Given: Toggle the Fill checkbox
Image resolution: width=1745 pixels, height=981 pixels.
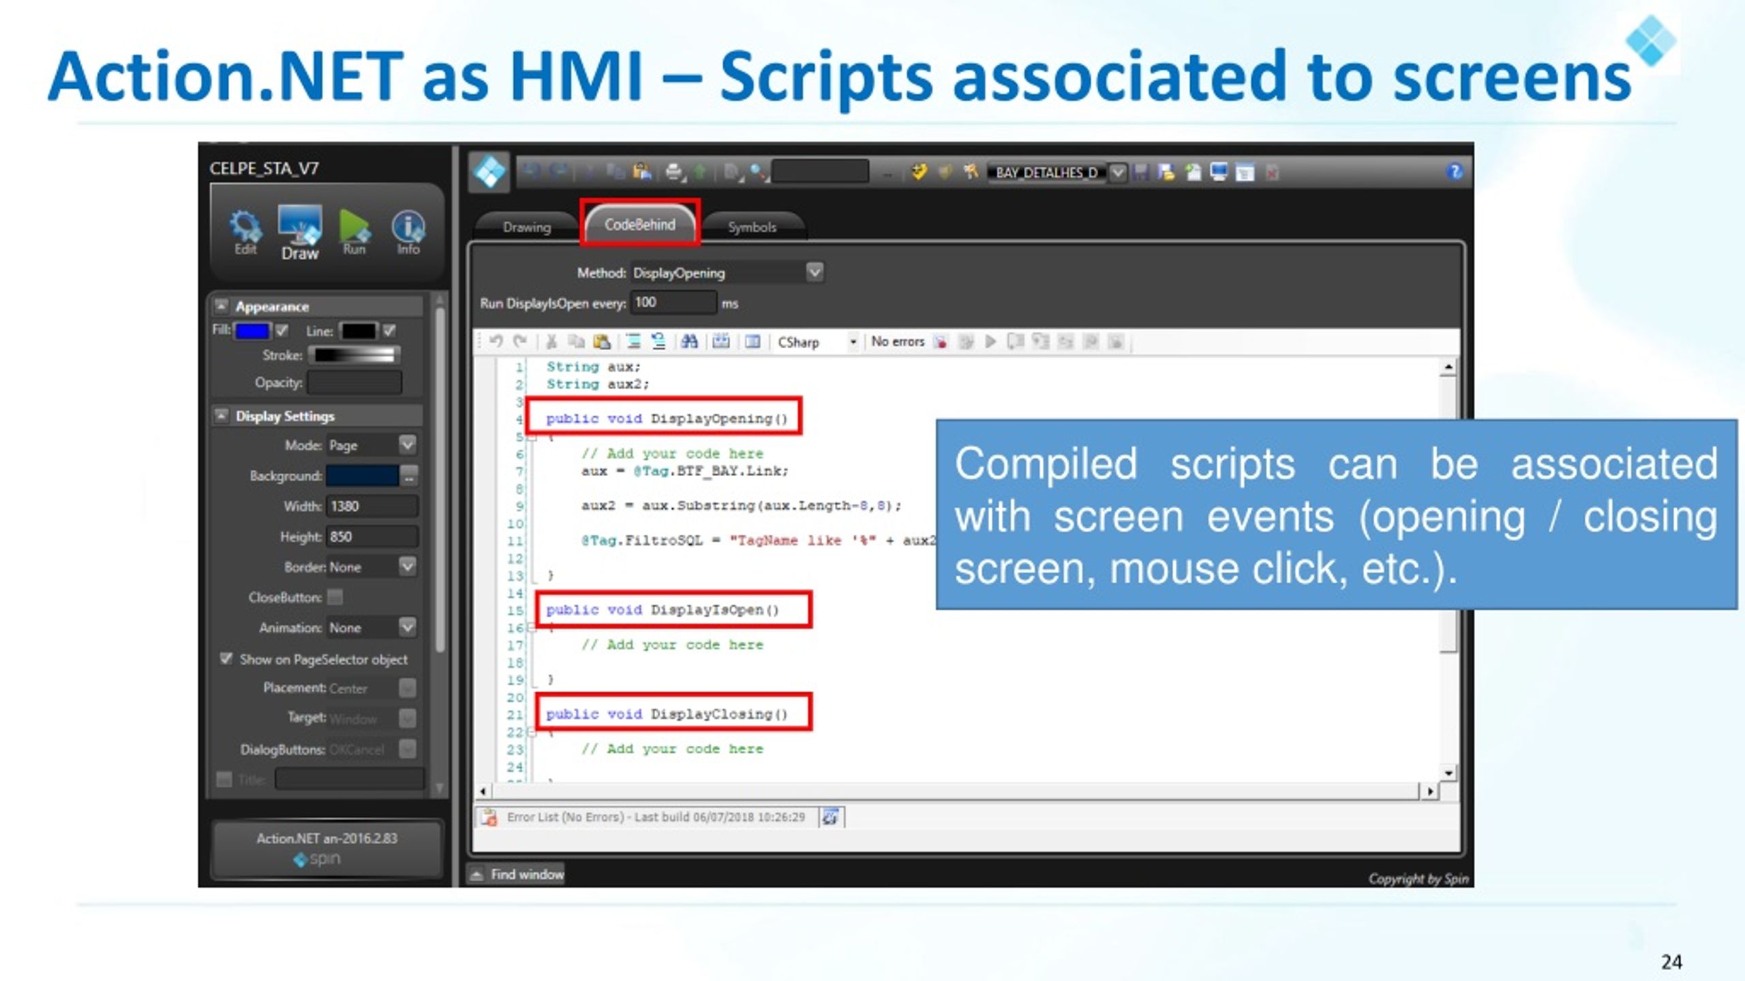Looking at the screenshot, I should (x=282, y=331).
